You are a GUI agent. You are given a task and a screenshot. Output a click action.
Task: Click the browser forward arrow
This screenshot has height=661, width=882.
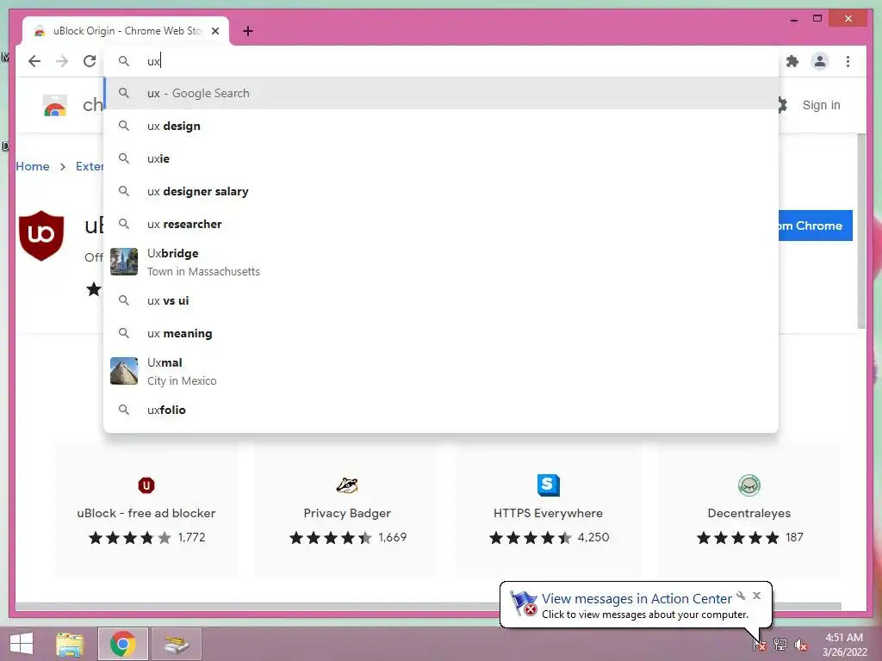coord(62,61)
